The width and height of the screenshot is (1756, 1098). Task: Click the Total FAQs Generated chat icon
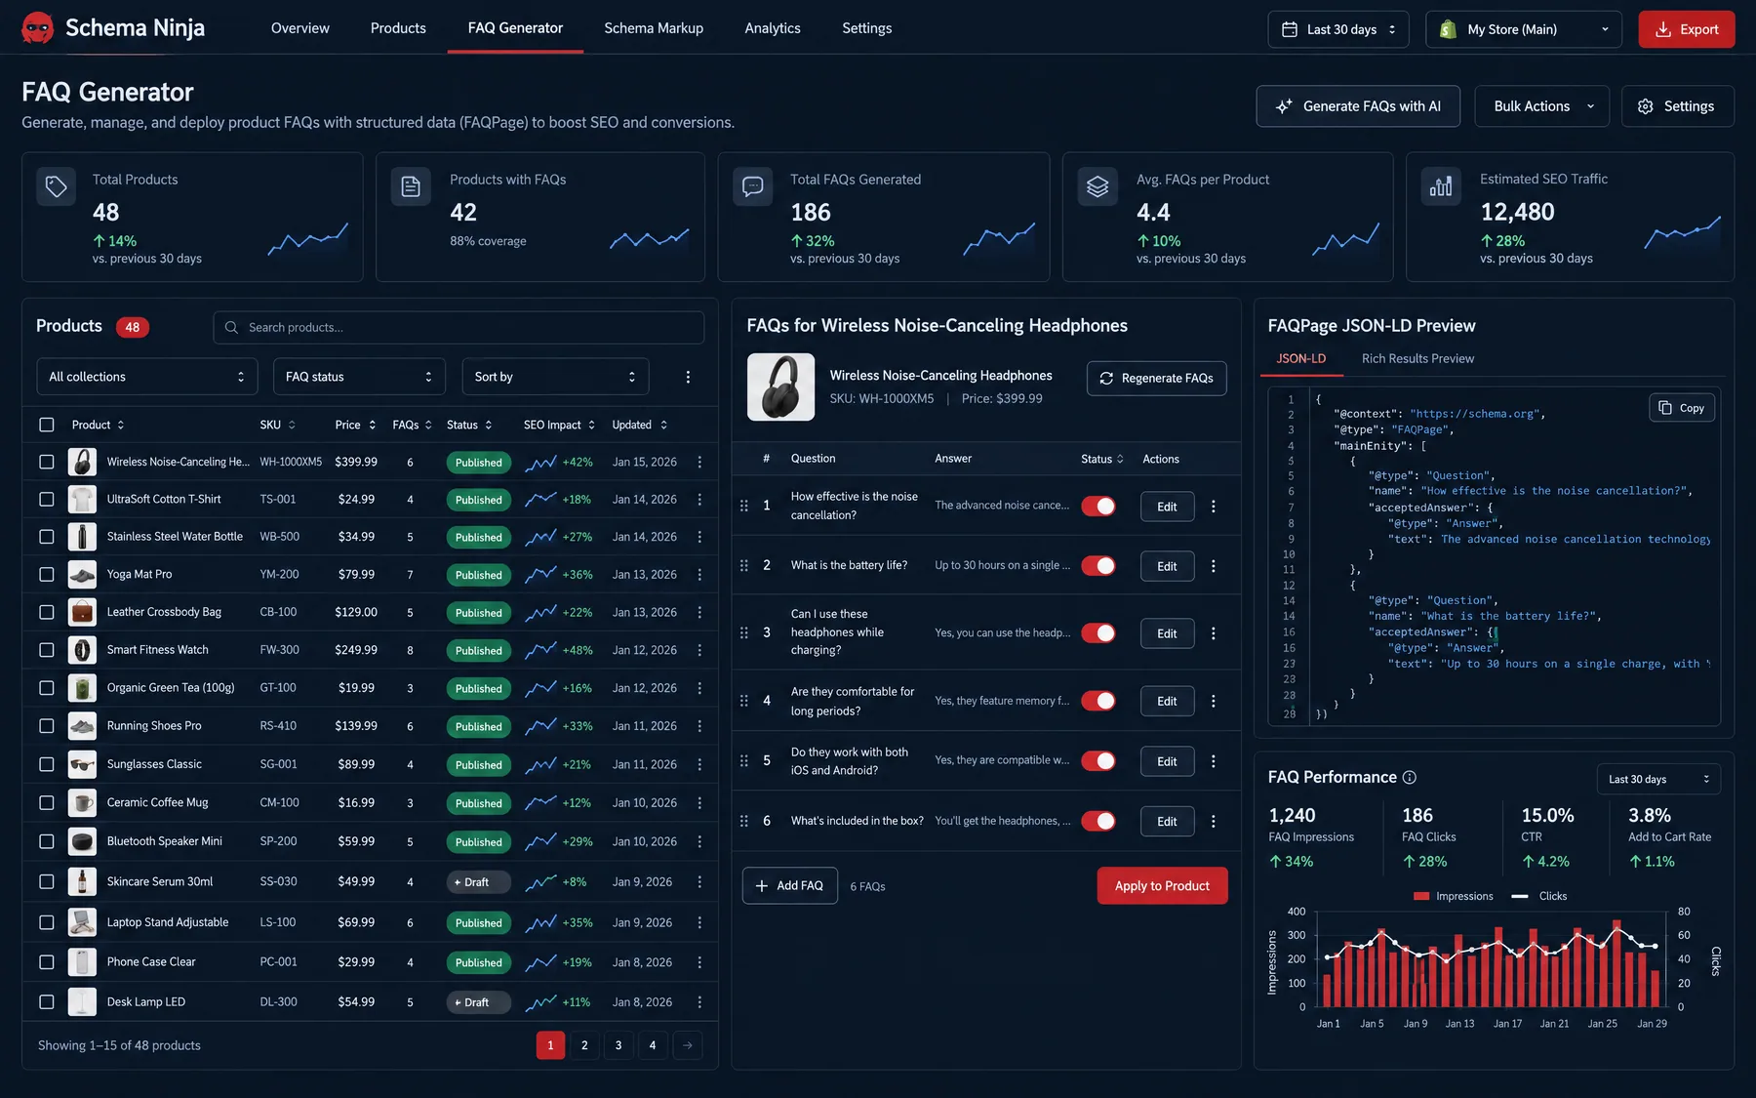tap(752, 186)
